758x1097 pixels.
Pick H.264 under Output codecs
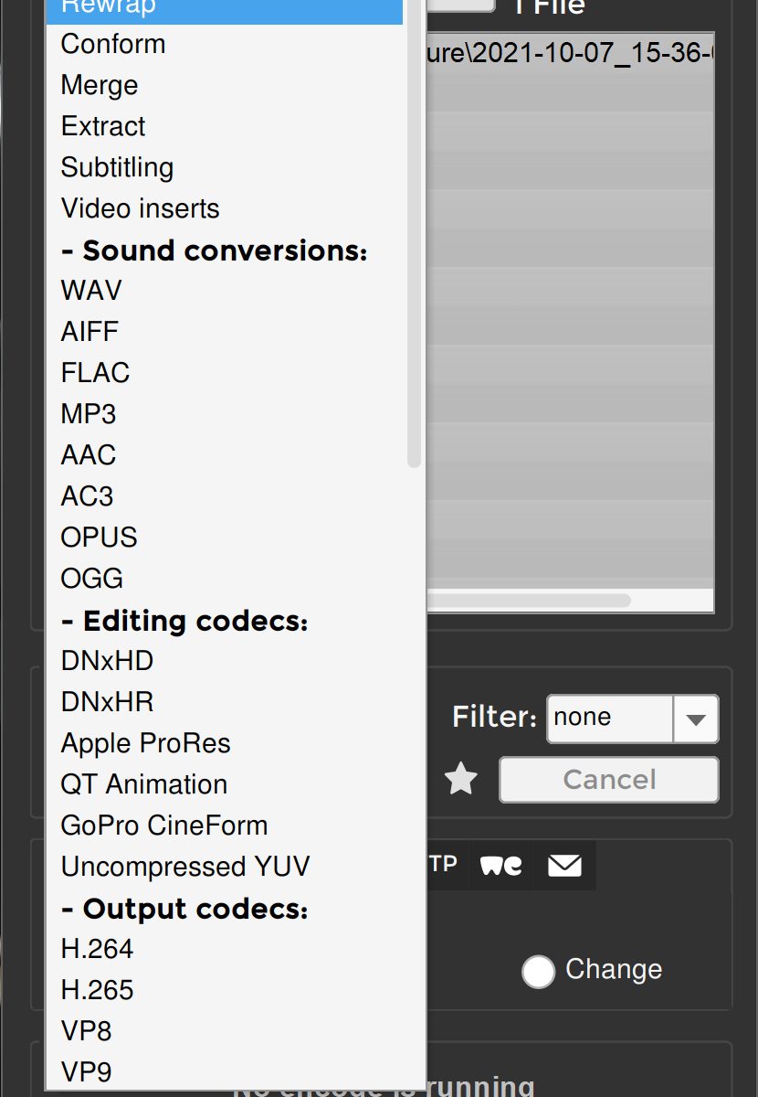tap(98, 949)
